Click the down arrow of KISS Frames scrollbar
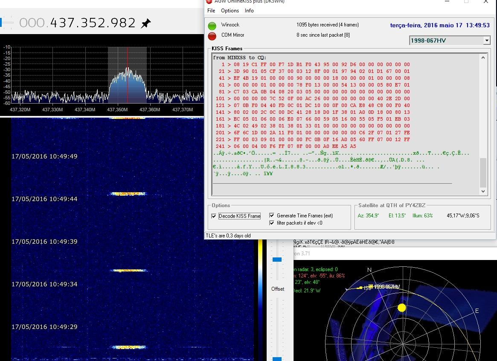Image resolution: width=497 pixels, height=361 pixels. 483,191
